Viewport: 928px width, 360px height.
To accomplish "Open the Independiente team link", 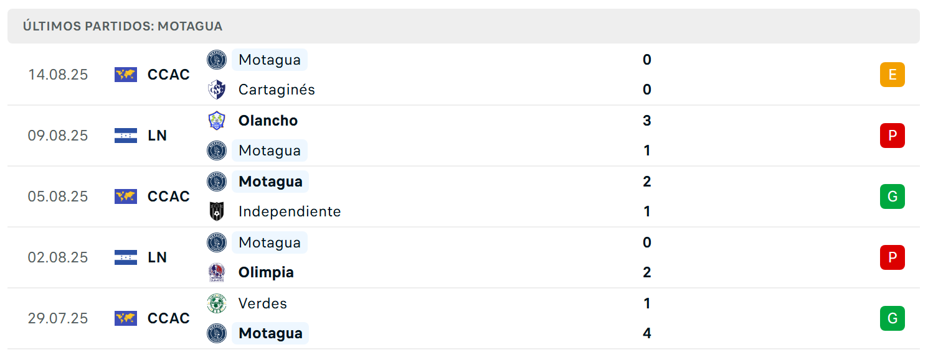I will point(290,211).
